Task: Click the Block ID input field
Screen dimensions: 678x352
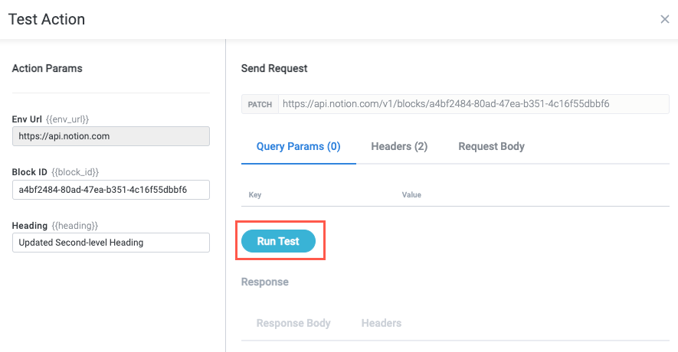Action: click(x=111, y=189)
